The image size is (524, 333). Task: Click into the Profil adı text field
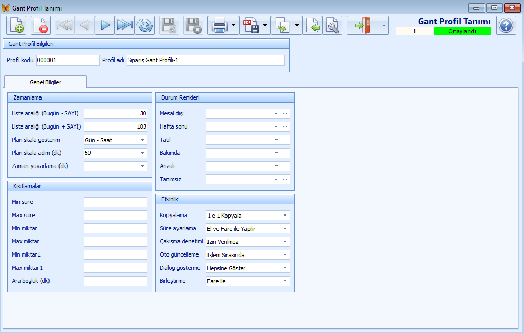pos(205,60)
